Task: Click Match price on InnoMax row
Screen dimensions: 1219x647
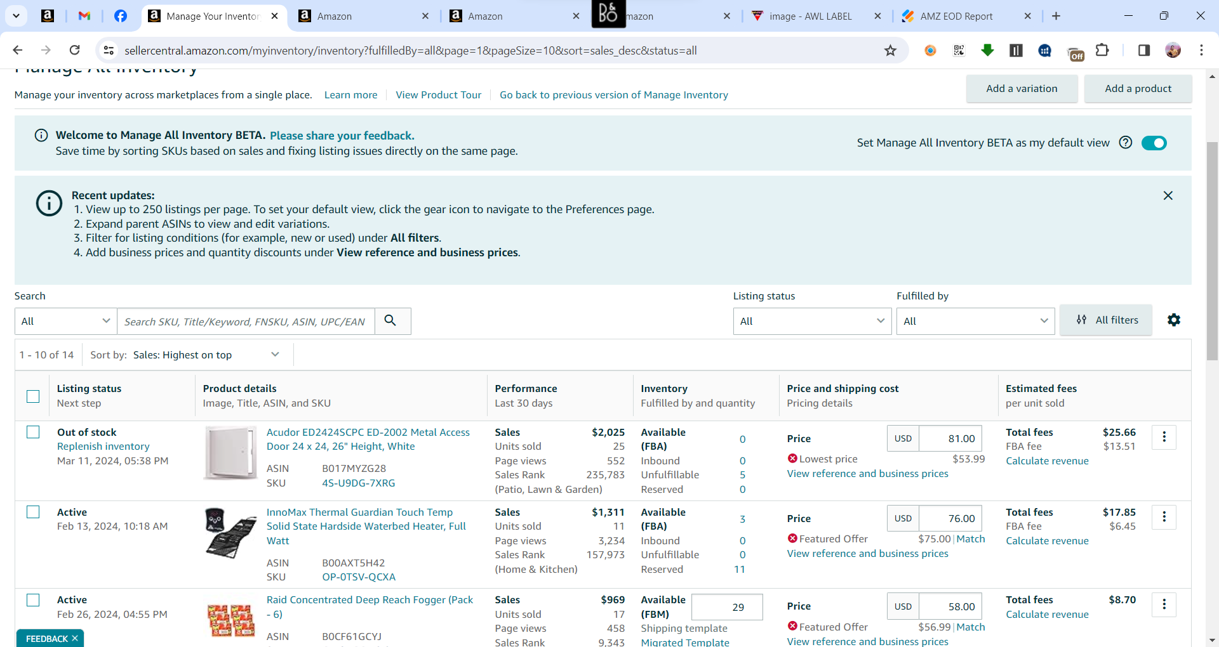Action: [x=971, y=539]
